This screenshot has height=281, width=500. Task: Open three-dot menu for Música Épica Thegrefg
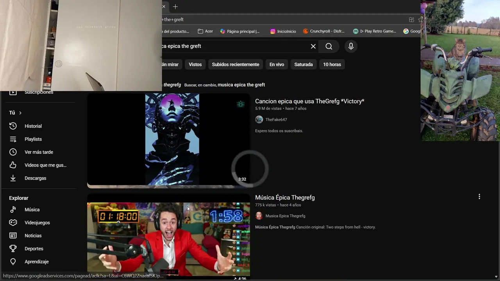tap(479, 197)
